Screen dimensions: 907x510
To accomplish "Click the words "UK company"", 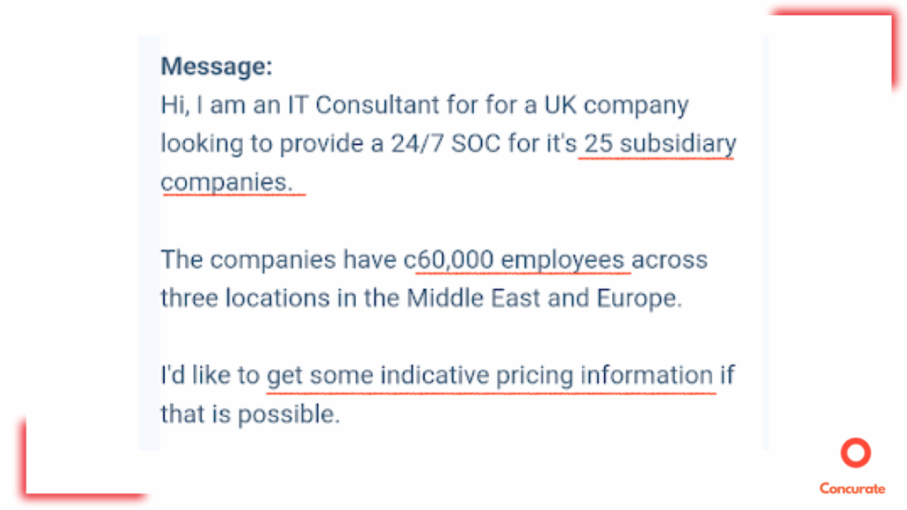I will pos(616,105).
